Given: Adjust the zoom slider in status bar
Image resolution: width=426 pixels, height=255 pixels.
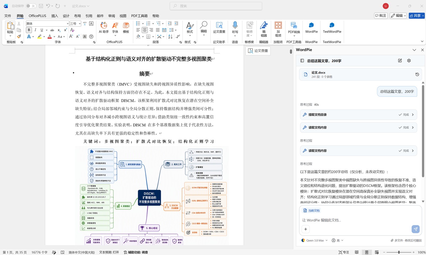Looking at the screenshot, I should pyautogui.click(x=399, y=252).
